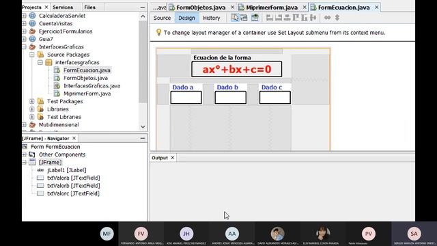Expand Mutidimensional project node
The width and height of the screenshot is (437, 246).
(25, 124)
